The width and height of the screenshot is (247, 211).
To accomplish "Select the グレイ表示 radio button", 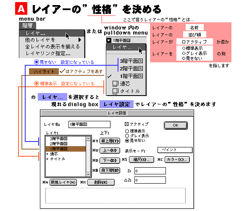I will click(127, 136).
